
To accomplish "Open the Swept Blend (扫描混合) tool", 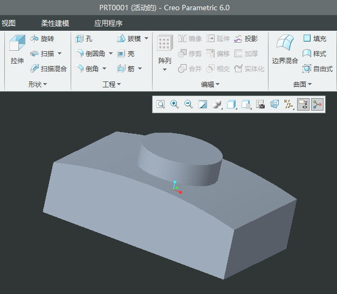I will [49, 69].
